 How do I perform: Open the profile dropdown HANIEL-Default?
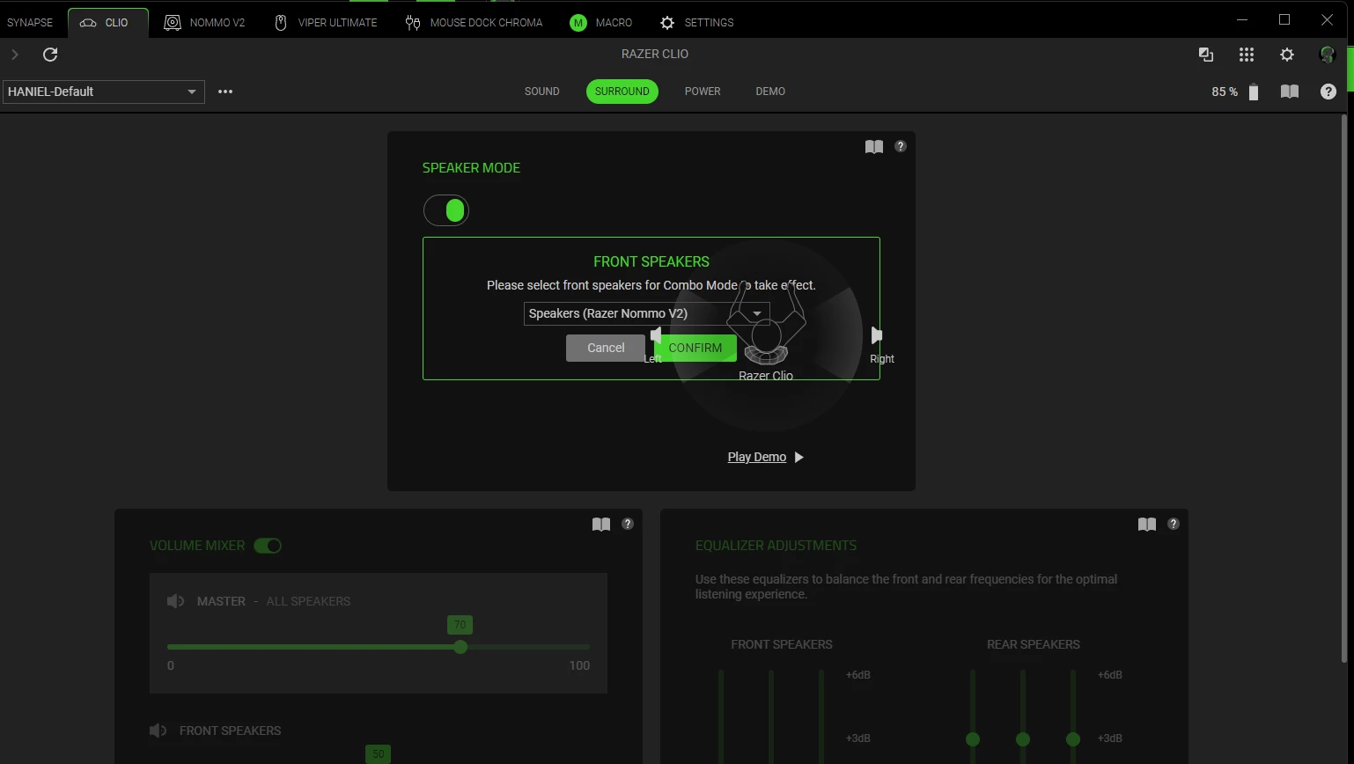pyautogui.click(x=104, y=92)
